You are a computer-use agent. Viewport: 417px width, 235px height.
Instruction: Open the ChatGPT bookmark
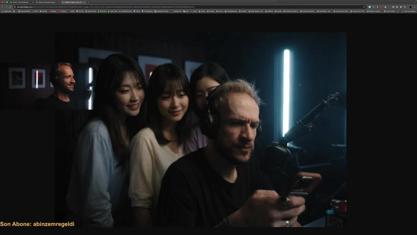pos(243,11)
